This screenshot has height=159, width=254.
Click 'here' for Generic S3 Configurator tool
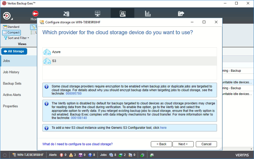pyautogui.click(x=163, y=128)
